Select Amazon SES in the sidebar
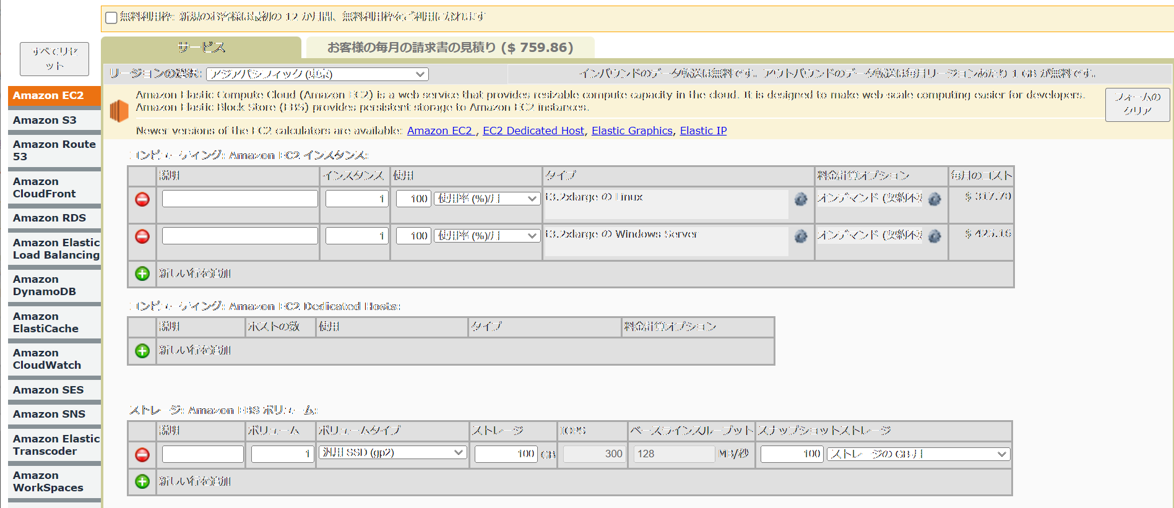 (54, 390)
